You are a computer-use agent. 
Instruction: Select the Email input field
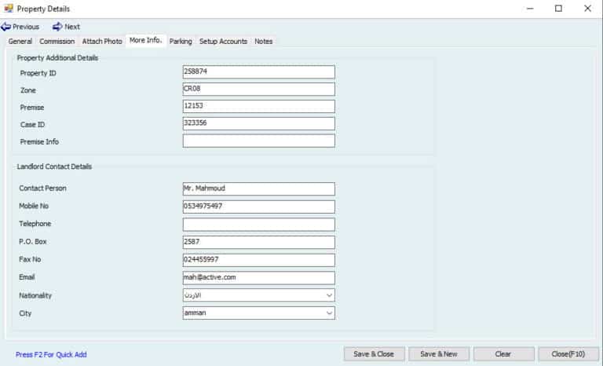click(258, 278)
